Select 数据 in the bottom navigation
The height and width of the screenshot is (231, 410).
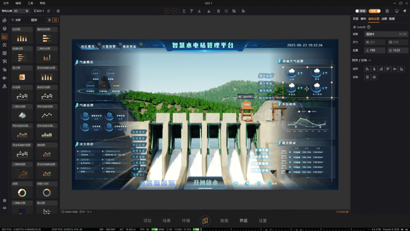(224, 221)
